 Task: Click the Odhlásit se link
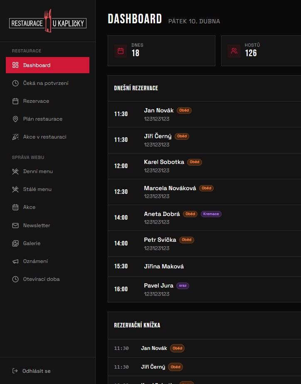click(x=37, y=371)
